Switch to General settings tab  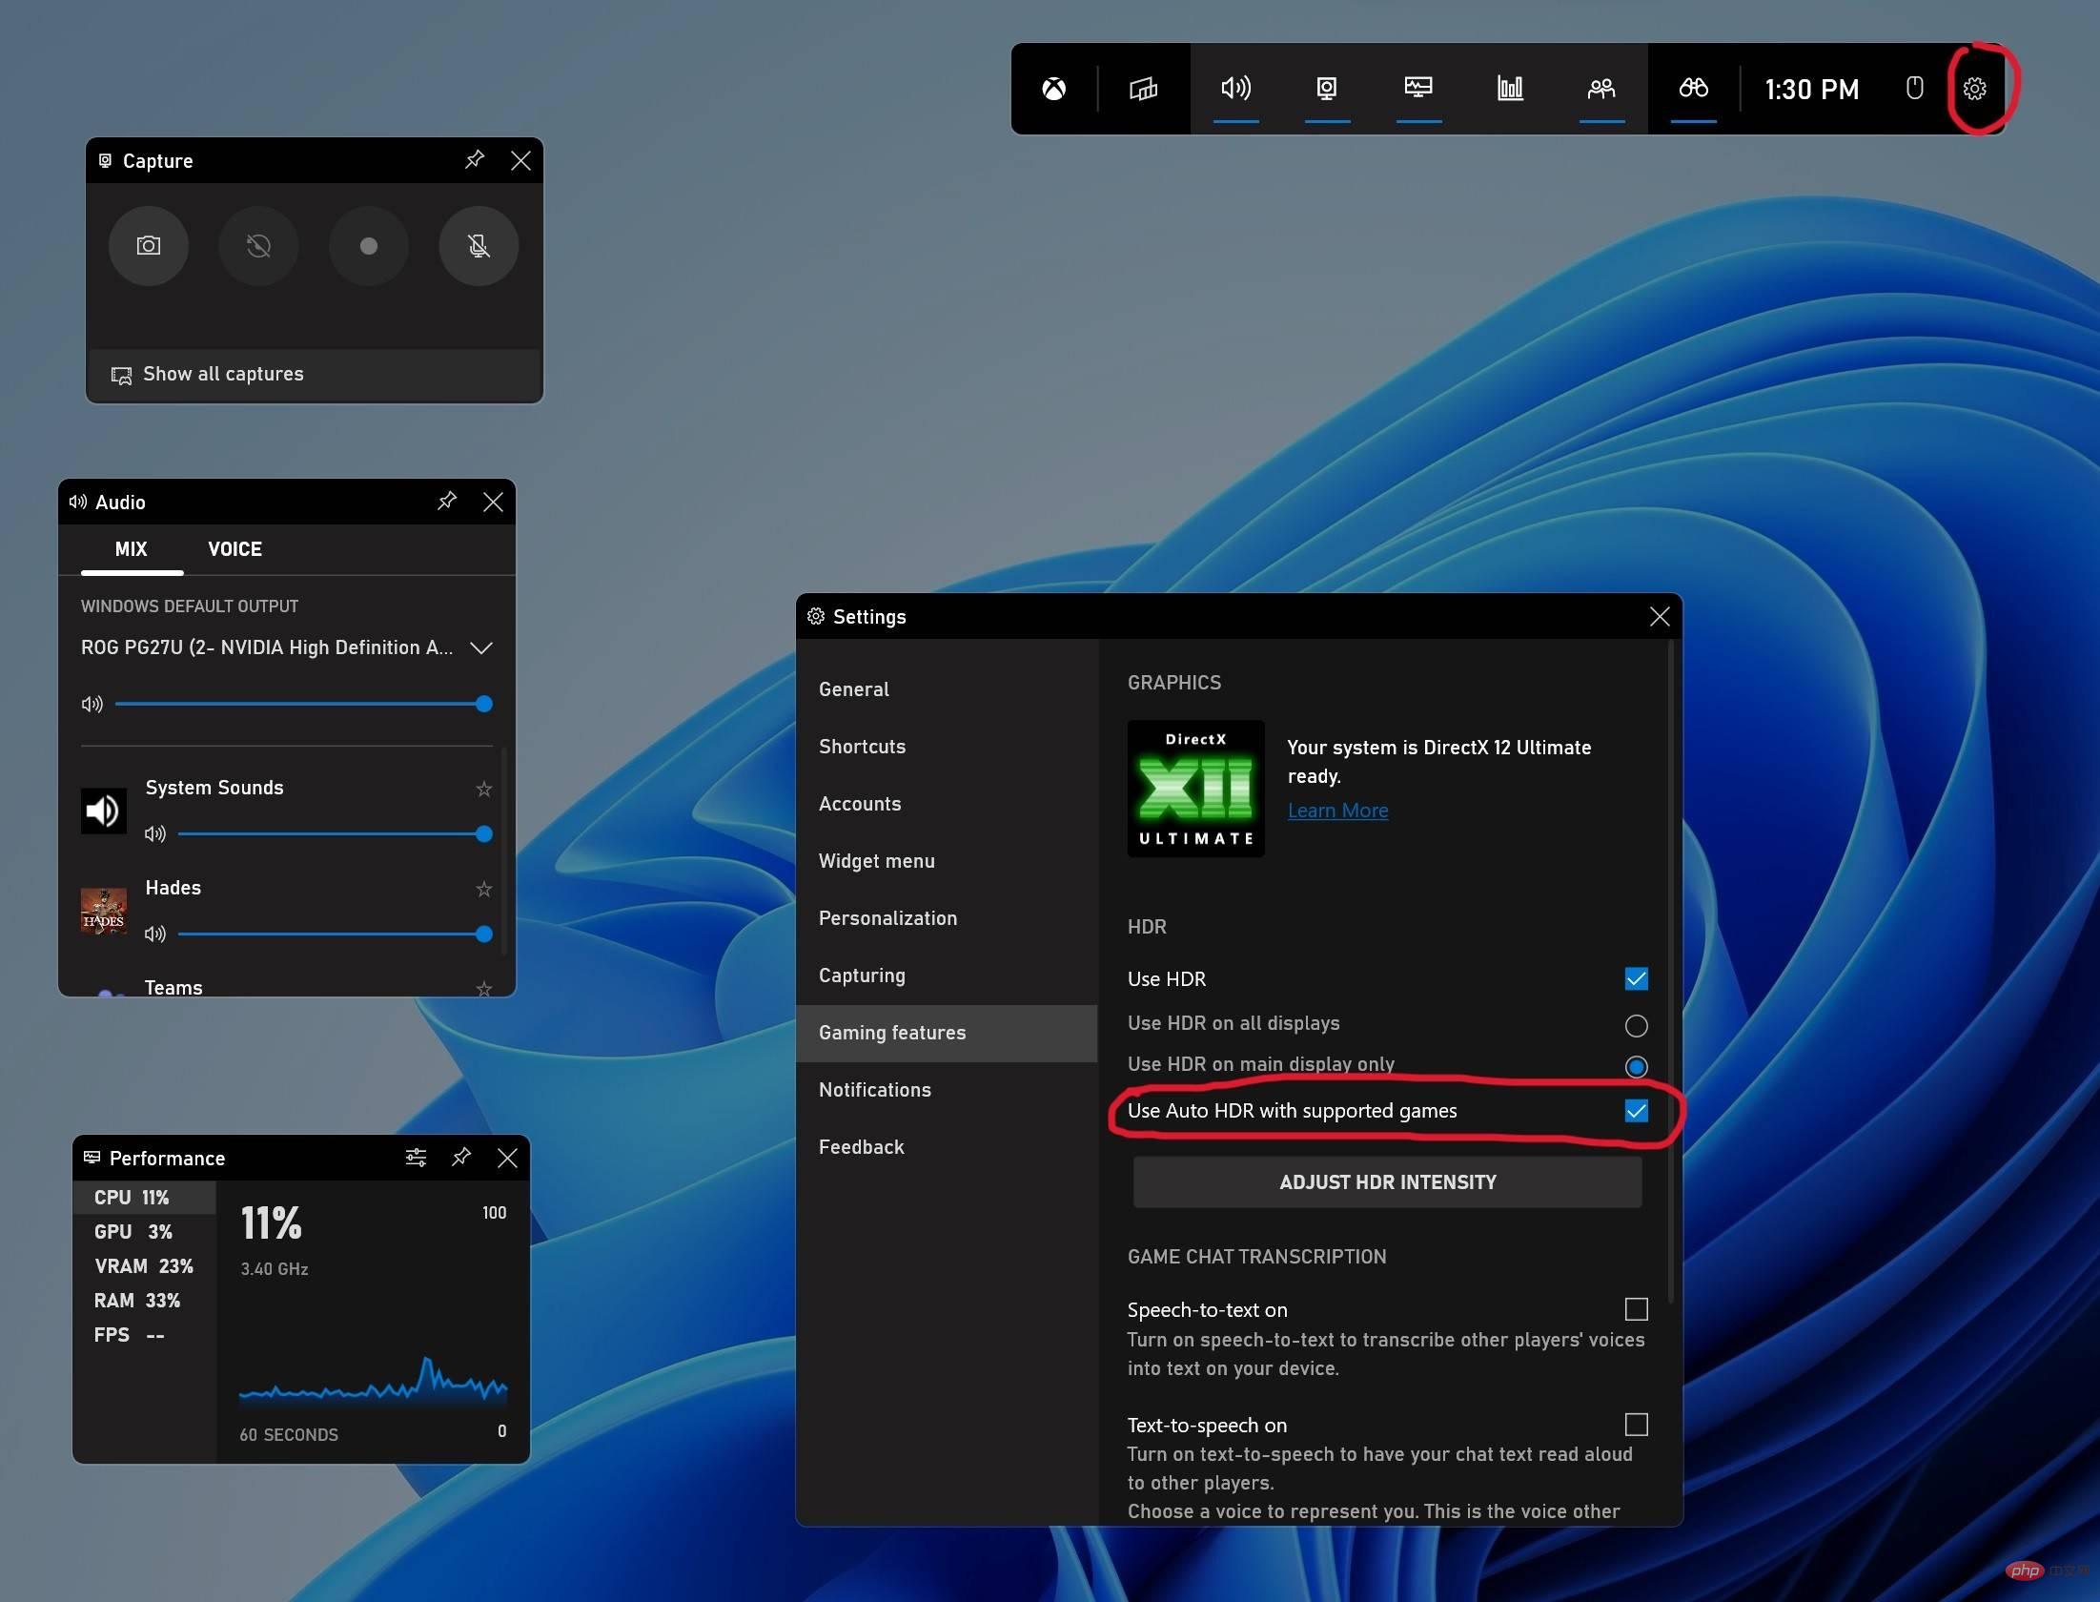pos(852,687)
